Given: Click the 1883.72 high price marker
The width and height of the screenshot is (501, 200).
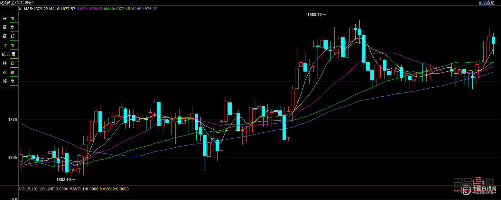Looking at the screenshot, I should click(315, 15).
